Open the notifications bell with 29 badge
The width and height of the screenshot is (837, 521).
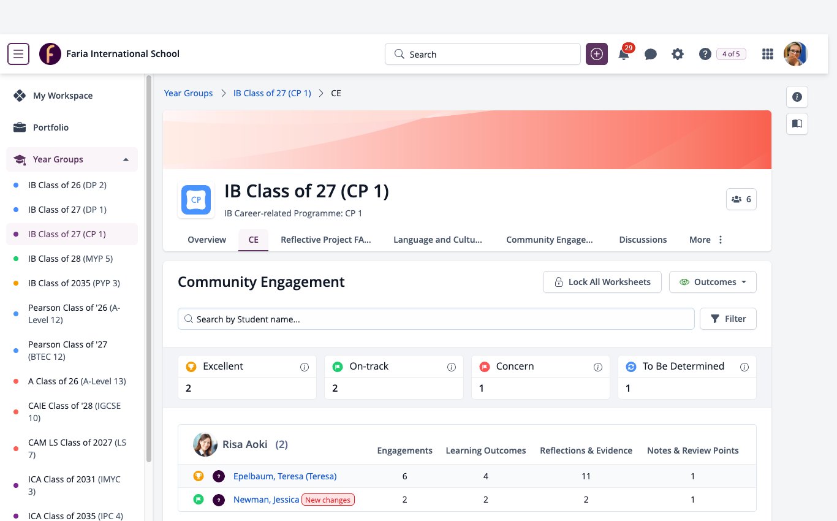click(624, 54)
